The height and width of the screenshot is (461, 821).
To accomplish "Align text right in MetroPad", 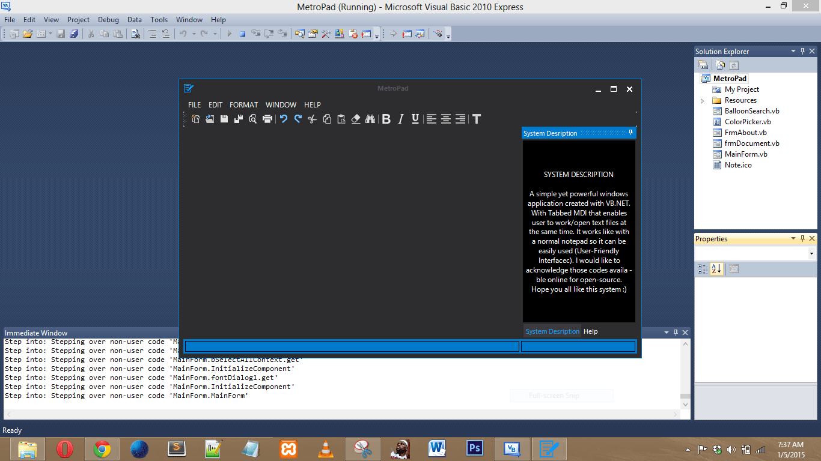I will (x=460, y=119).
